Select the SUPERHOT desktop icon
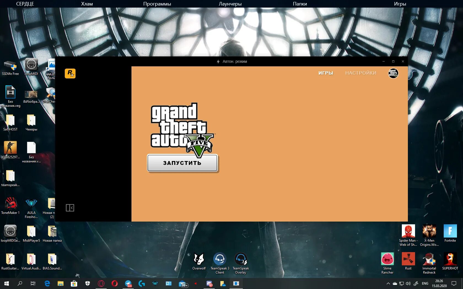 (450, 261)
